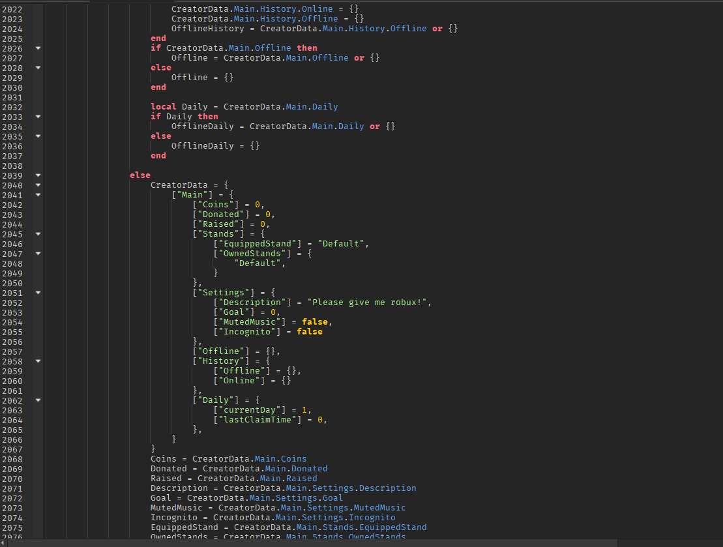Click 'local Daily' declaration on line 2032
Image resolution: width=723 pixels, height=547 pixels.
tap(170, 107)
